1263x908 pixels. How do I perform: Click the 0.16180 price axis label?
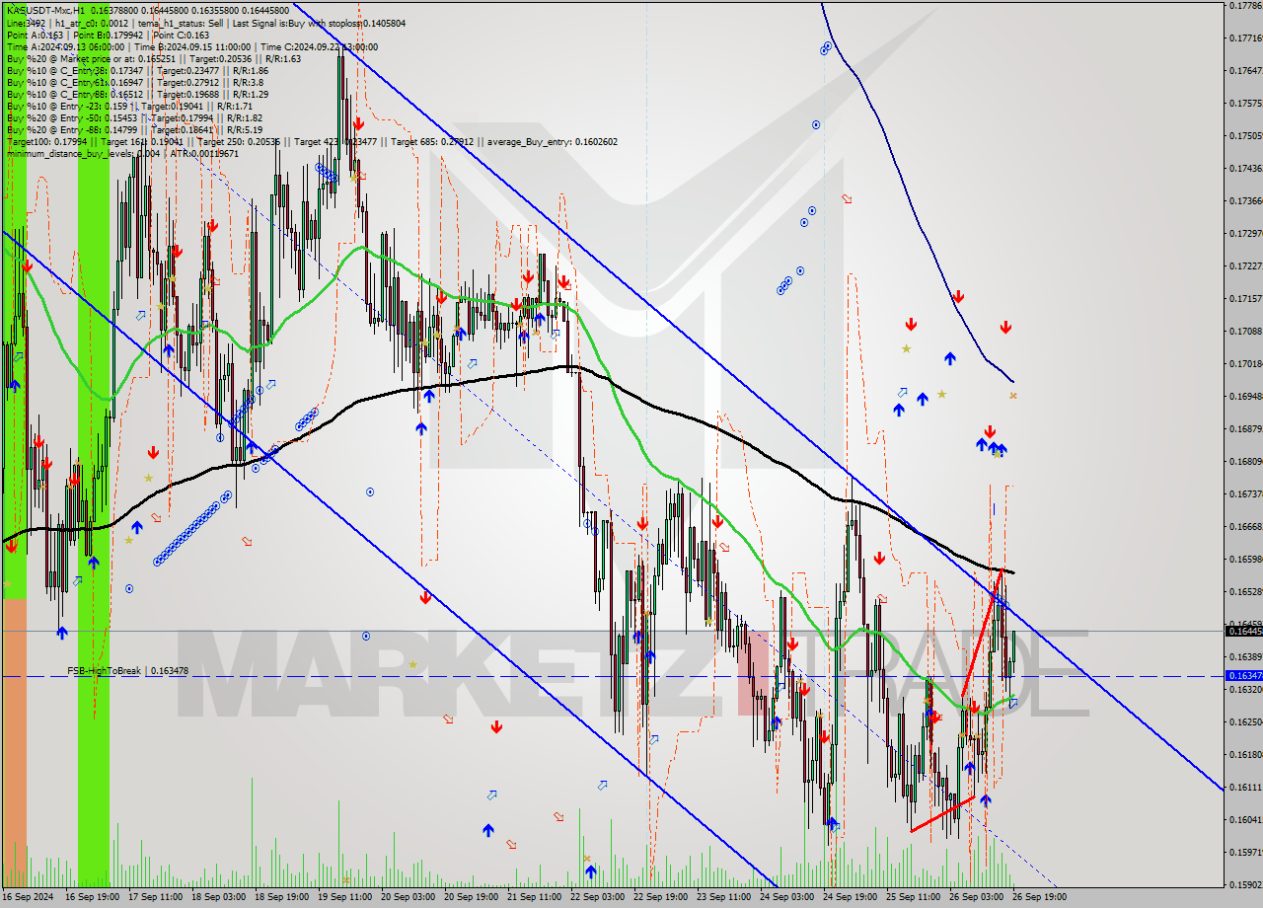1245,754
